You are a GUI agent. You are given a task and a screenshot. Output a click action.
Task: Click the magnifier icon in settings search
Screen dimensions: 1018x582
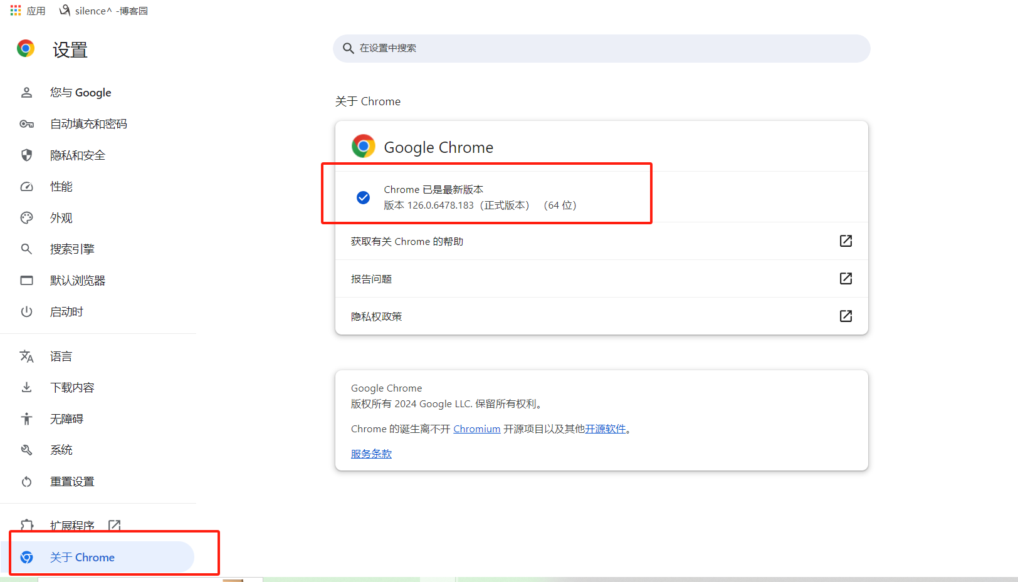tap(349, 48)
